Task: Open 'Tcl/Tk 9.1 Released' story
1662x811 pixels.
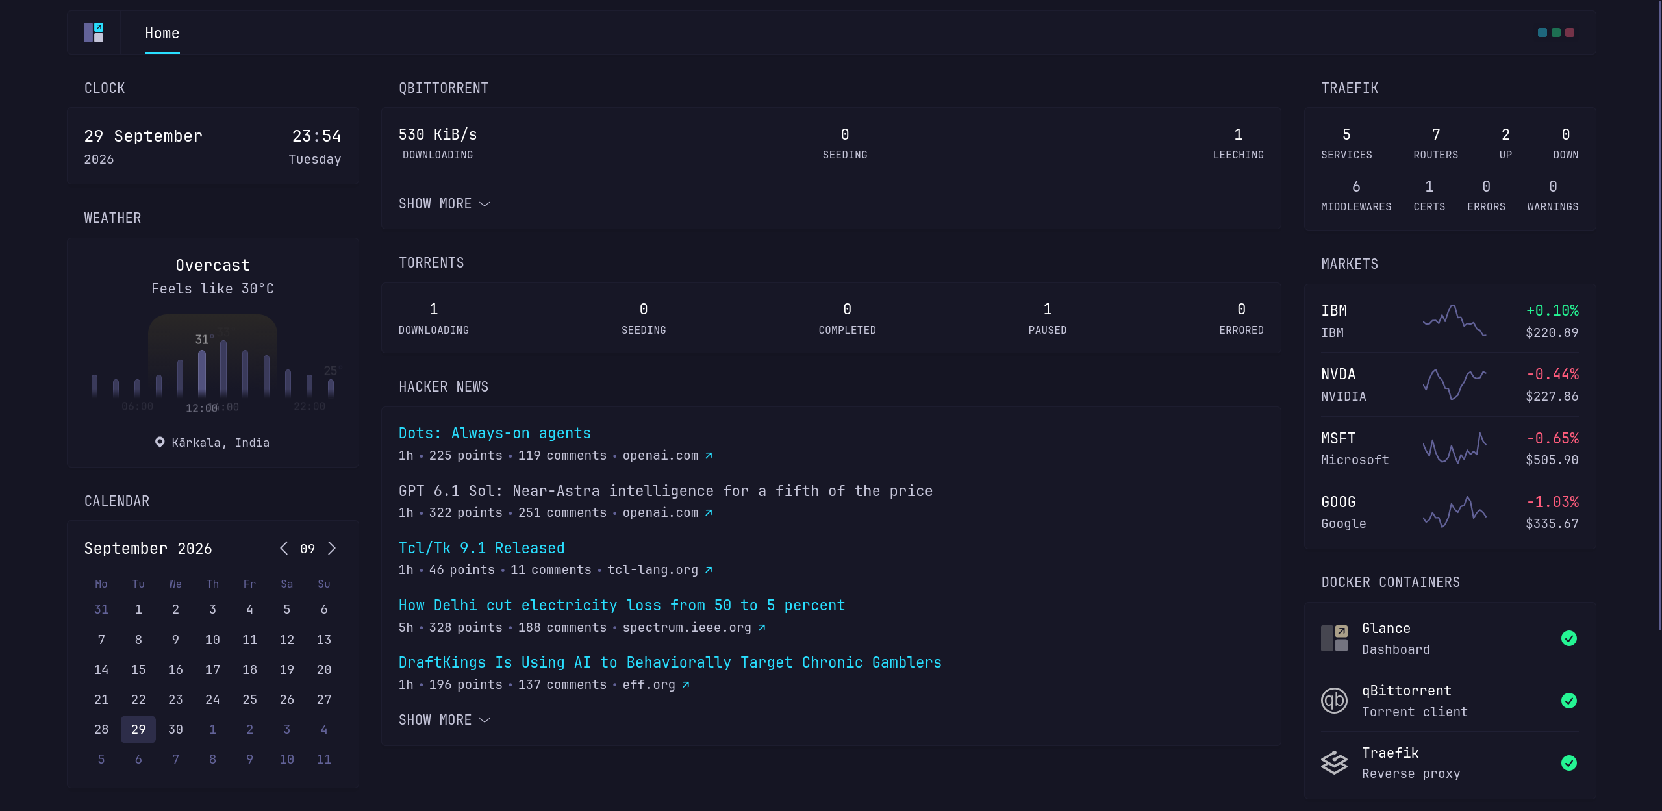Action: pos(481,548)
